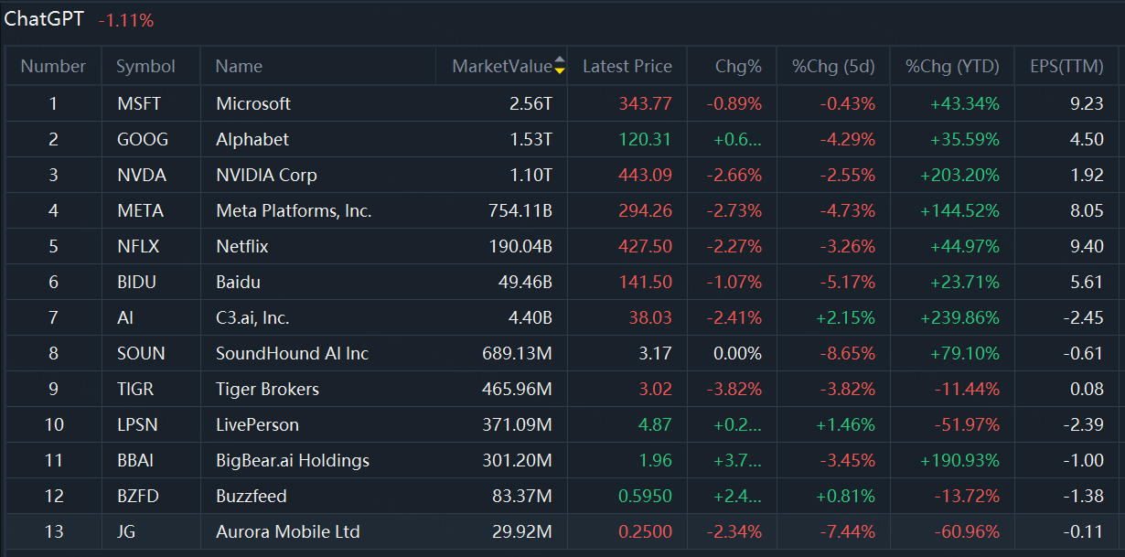The width and height of the screenshot is (1125, 557).
Task: Click the Chg% column header
Action: [x=738, y=66]
